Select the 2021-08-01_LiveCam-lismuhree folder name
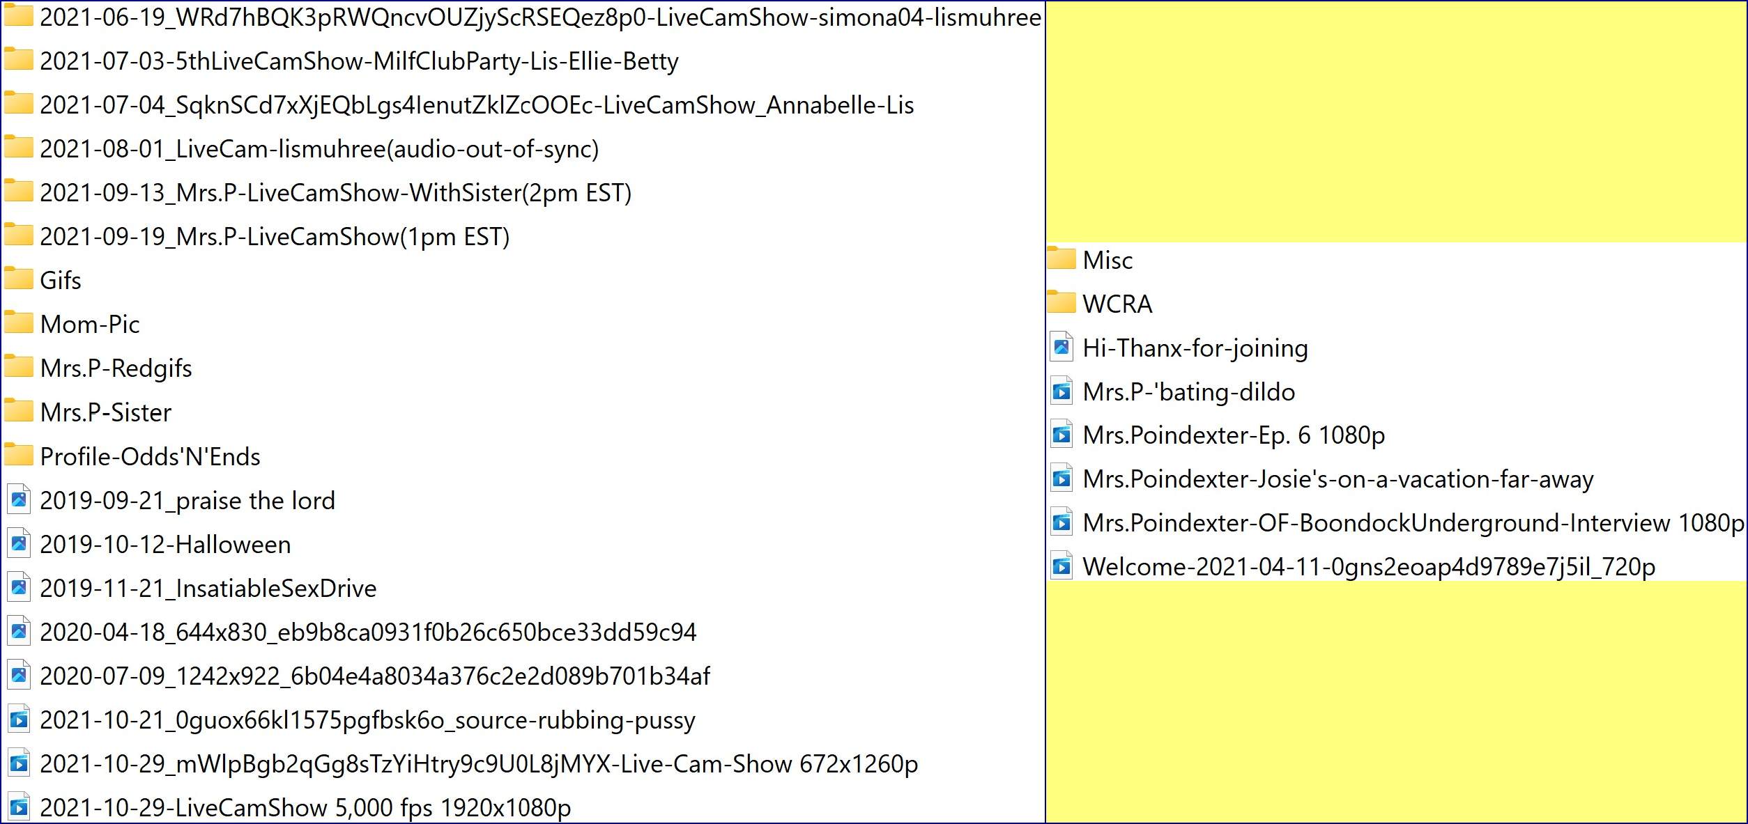The height and width of the screenshot is (824, 1748). coord(319,149)
